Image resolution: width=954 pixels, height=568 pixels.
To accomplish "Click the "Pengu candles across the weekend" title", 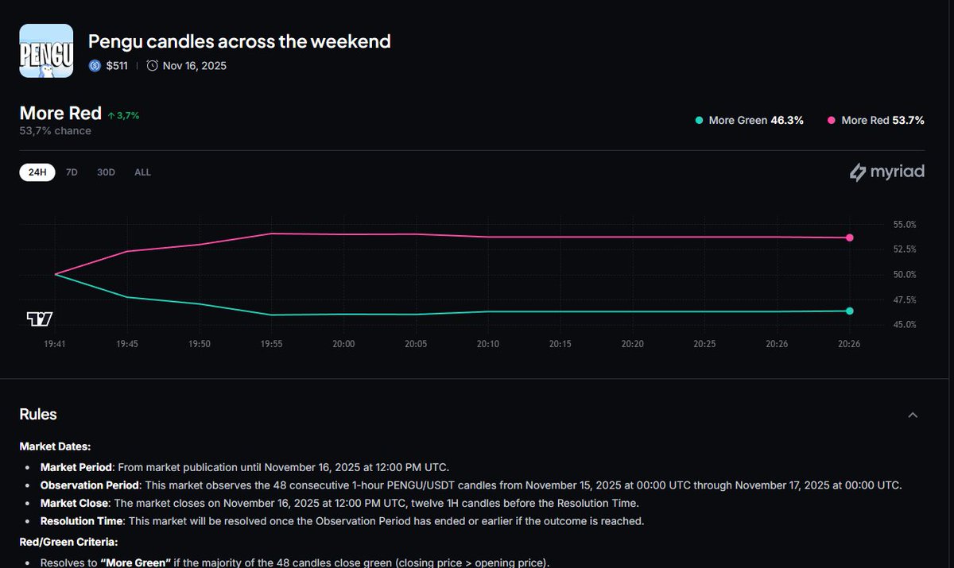I will (x=239, y=41).
